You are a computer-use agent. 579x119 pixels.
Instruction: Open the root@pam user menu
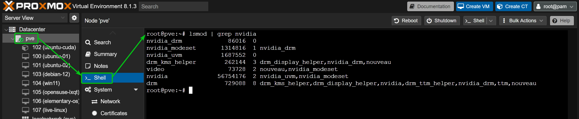pos(555,6)
